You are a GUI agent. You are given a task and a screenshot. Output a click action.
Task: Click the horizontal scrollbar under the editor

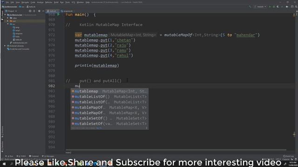[176, 150]
